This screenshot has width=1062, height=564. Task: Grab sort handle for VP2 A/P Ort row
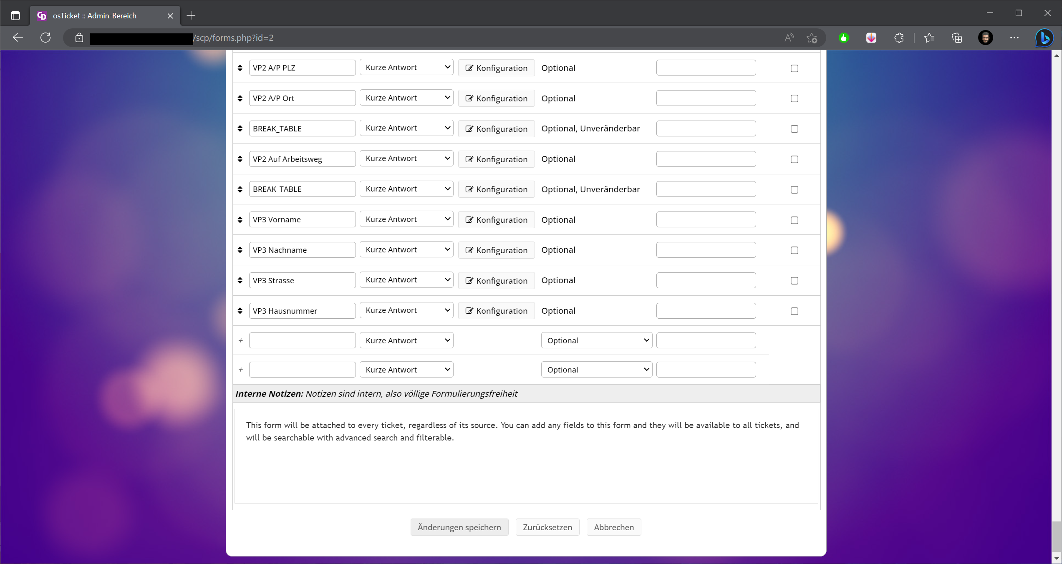pyautogui.click(x=240, y=98)
